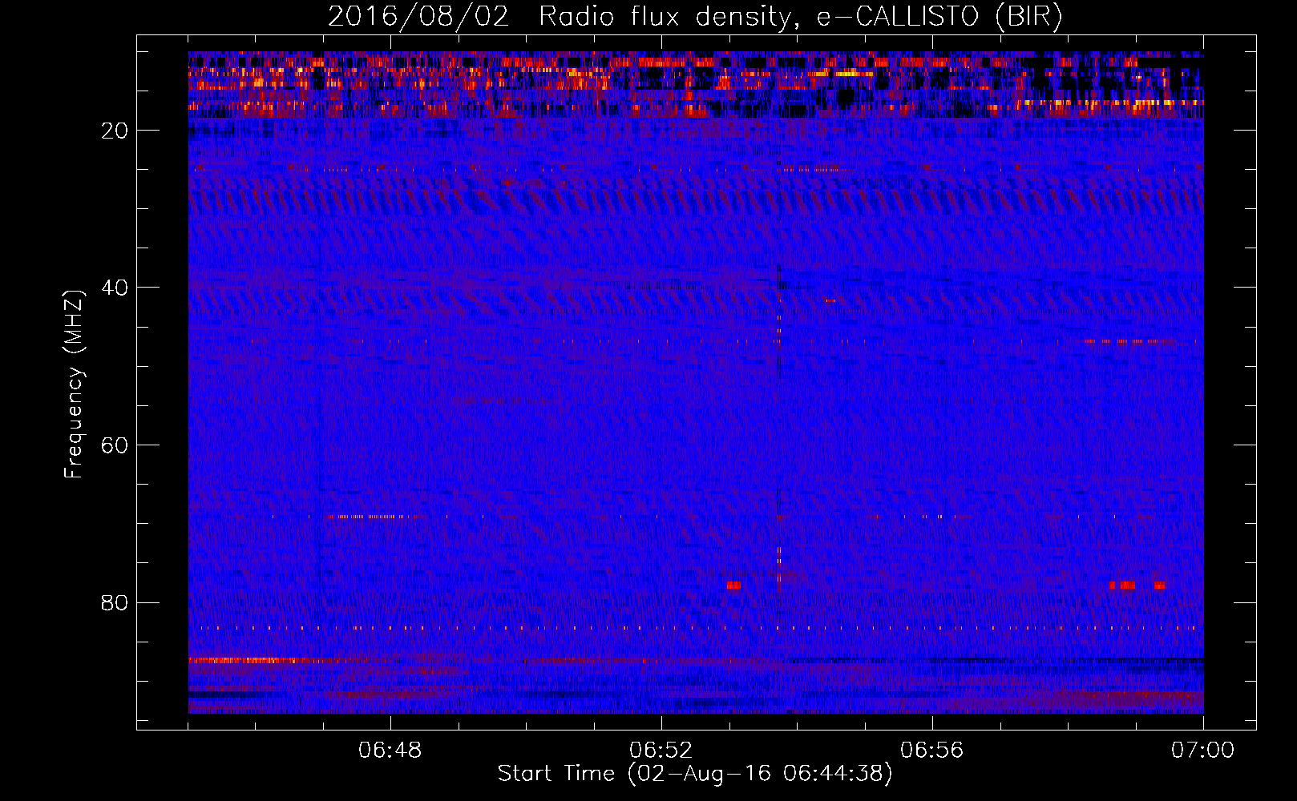This screenshot has height=801, width=1297.
Task: Select the "Frequency (MHZ)" y-axis label
Action: pyautogui.click(x=74, y=384)
